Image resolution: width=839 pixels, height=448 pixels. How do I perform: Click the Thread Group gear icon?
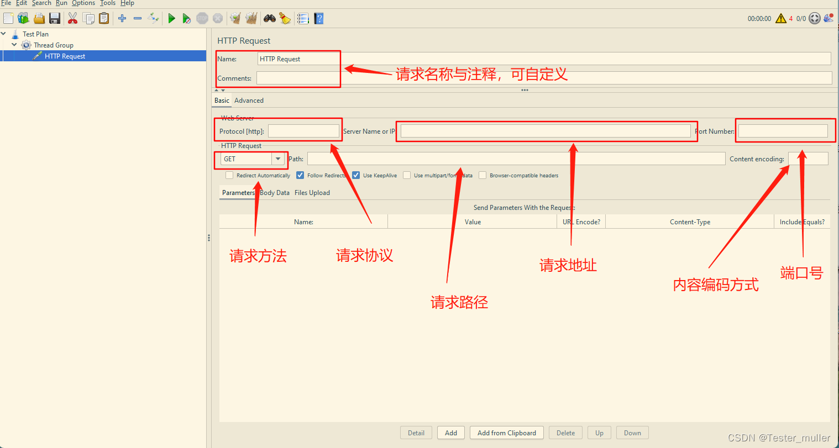pos(26,45)
